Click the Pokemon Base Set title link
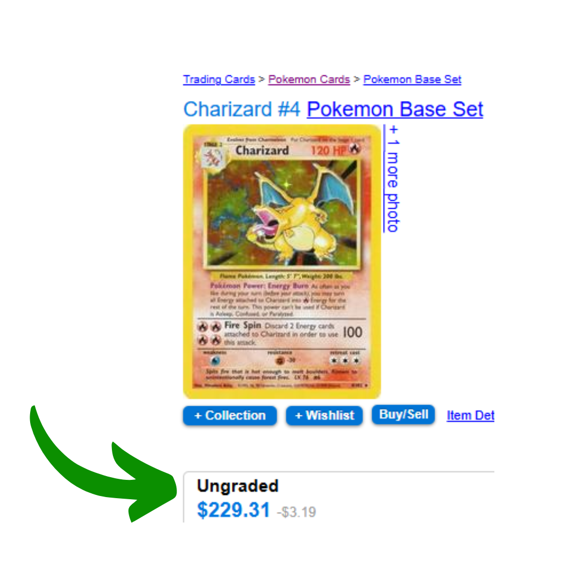This screenshot has height=581, width=581. coord(395,109)
